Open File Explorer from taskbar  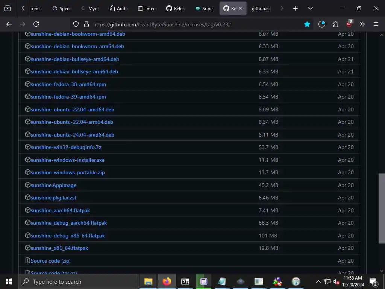[x=148, y=281]
